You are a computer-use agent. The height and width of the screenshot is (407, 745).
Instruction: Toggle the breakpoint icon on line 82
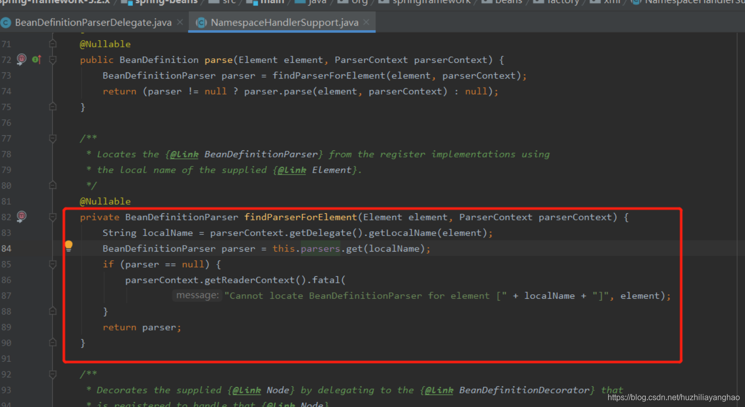22,216
